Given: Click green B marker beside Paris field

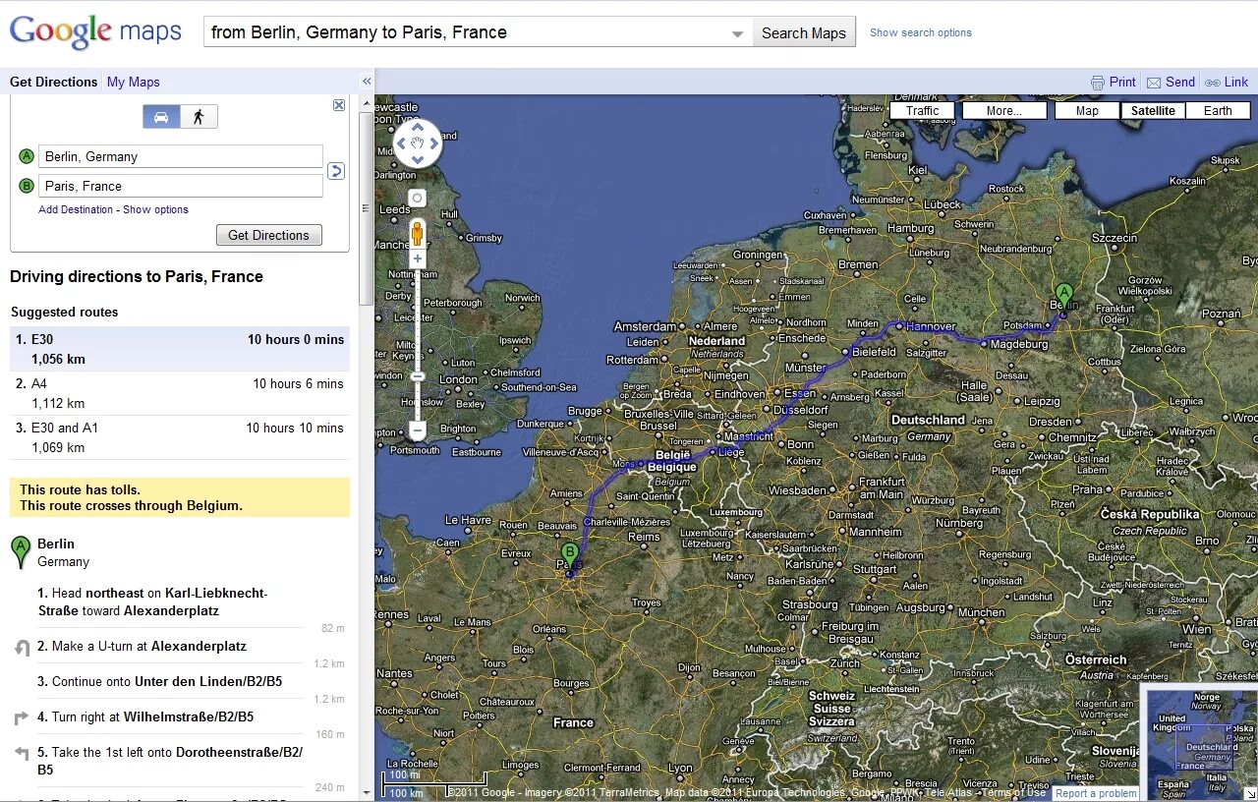Looking at the screenshot, I should (27, 186).
